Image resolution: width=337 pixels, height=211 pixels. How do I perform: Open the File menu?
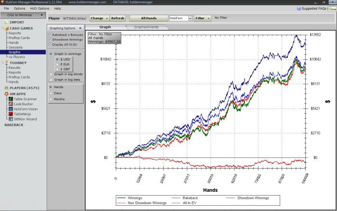click(6, 9)
